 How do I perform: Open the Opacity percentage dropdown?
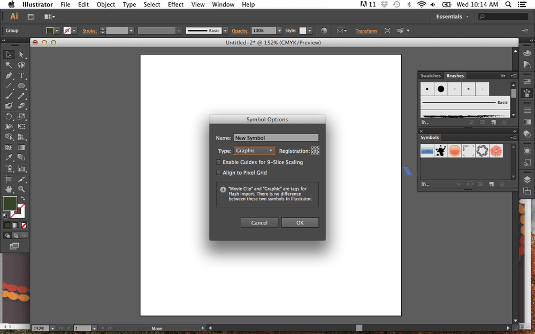(279, 30)
